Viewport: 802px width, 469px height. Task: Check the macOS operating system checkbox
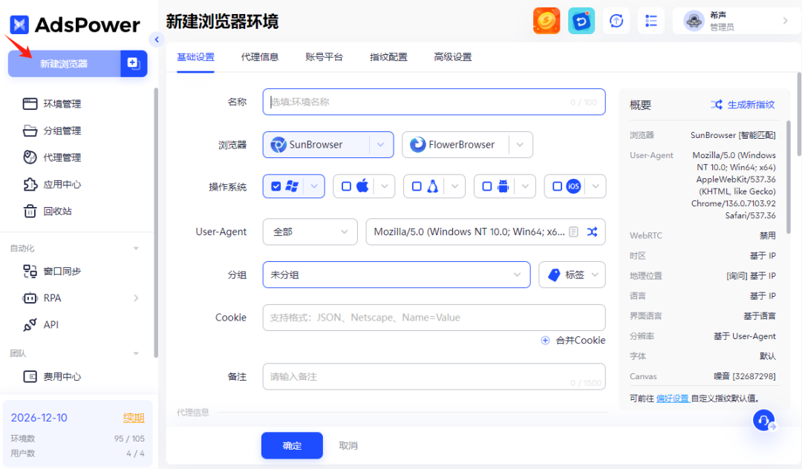(x=346, y=186)
